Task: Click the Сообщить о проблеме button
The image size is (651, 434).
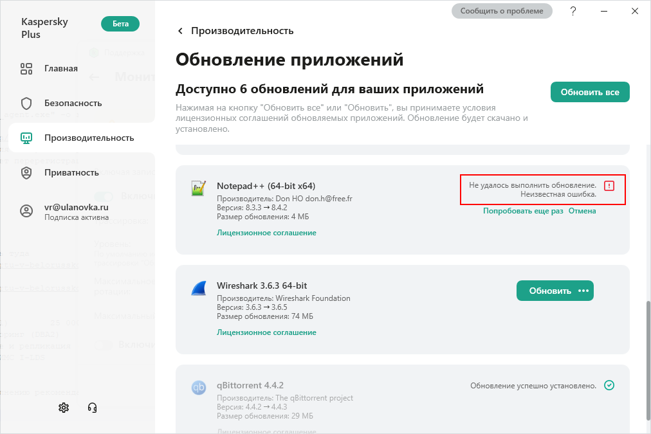Action: pyautogui.click(x=502, y=11)
